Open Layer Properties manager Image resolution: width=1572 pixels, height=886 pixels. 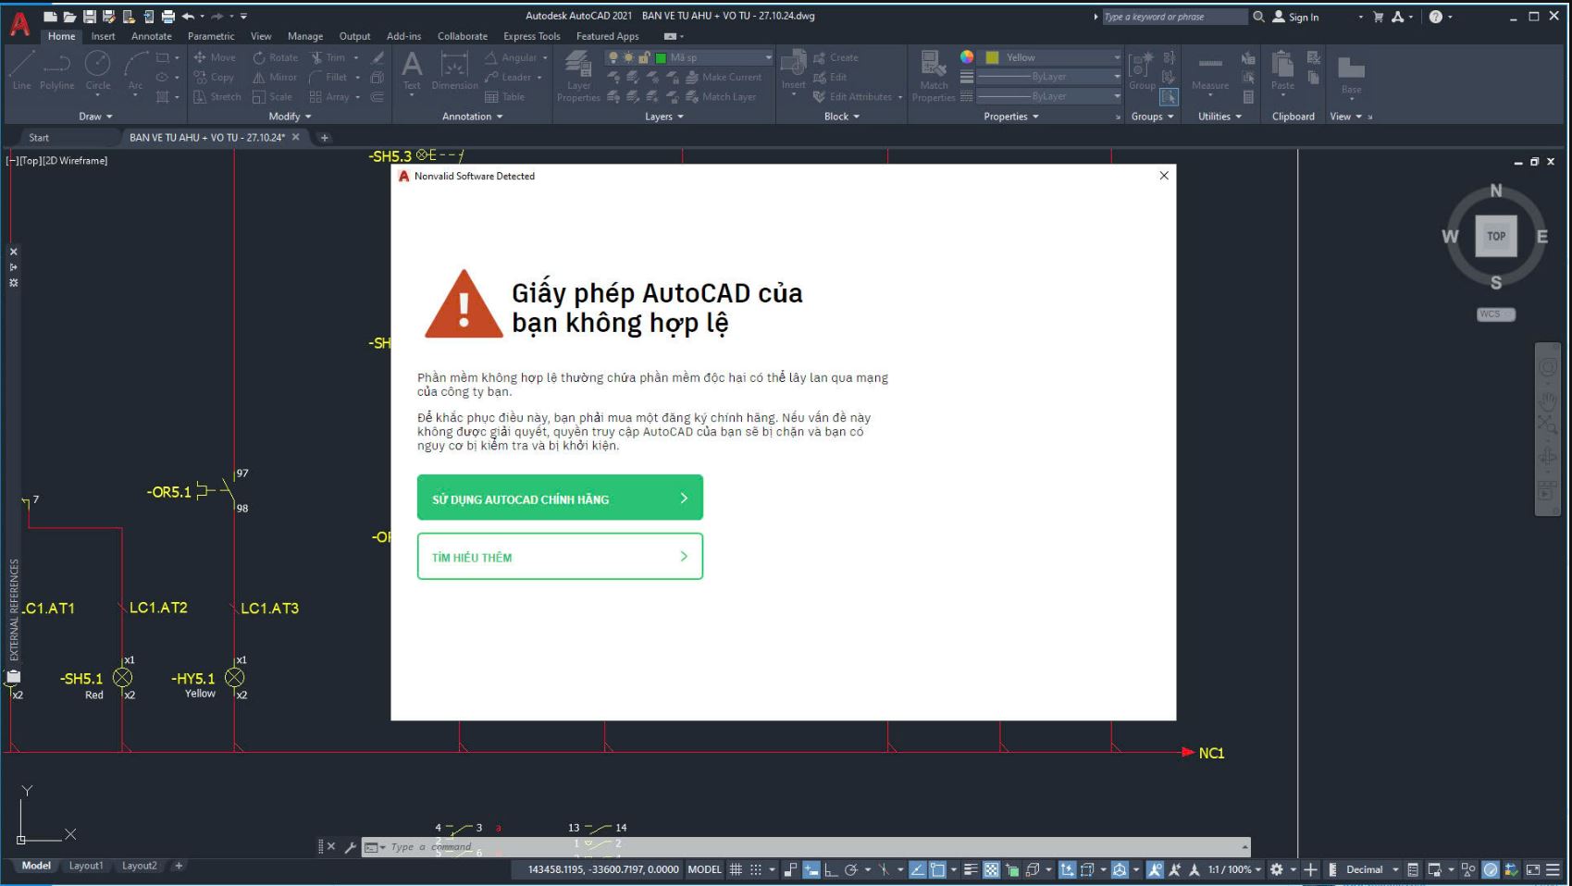pyautogui.click(x=578, y=74)
